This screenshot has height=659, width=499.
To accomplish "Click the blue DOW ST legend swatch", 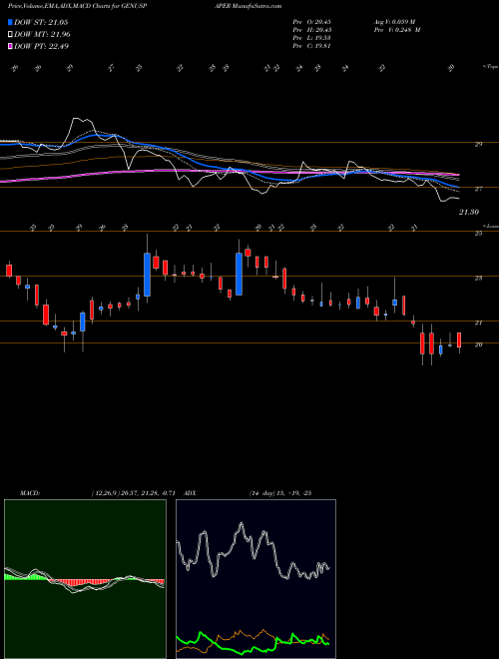I will [x=10, y=22].
